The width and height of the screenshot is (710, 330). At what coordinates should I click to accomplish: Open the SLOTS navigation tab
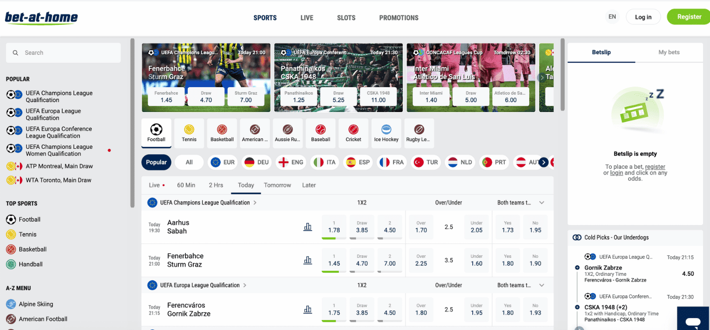coord(346,17)
